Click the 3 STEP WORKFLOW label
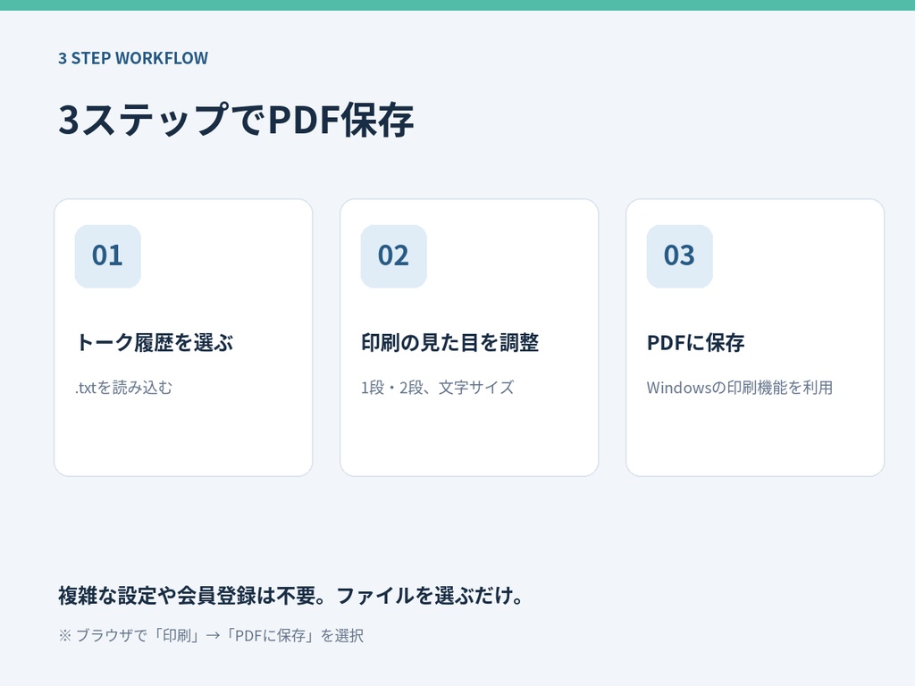 click(133, 58)
